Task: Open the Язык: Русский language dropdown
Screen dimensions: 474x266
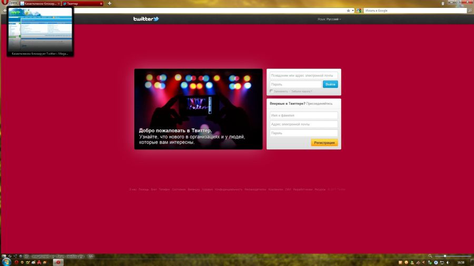Action: coord(329,19)
